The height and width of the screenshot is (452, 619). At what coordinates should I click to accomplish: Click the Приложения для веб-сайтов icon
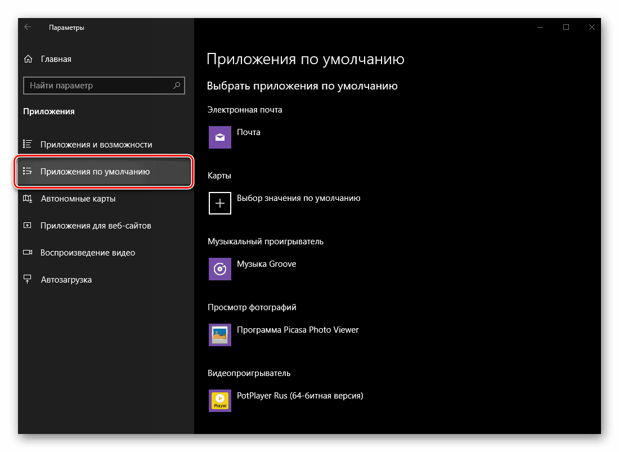click(x=28, y=225)
